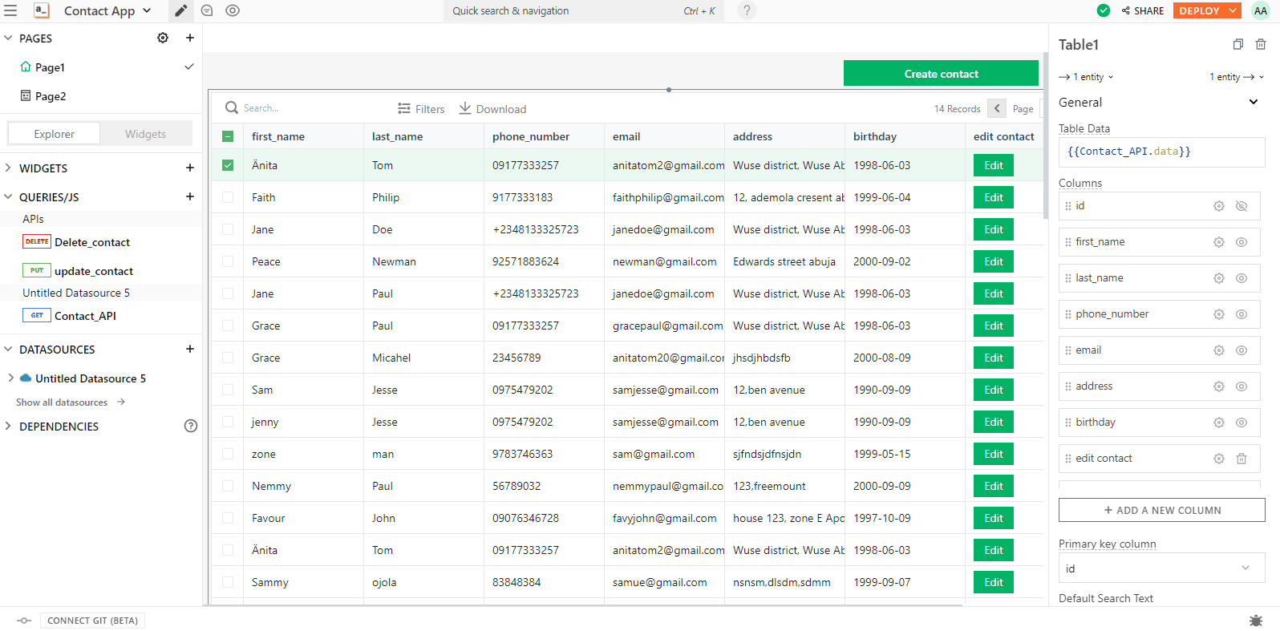Viewport: 1280px width, 631px height.
Task: Click the pencil edit mode icon
Action: [x=180, y=10]
